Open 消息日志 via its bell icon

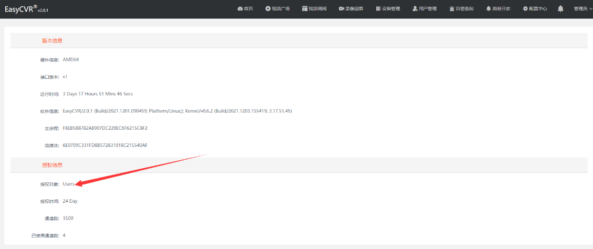point(488,9)
